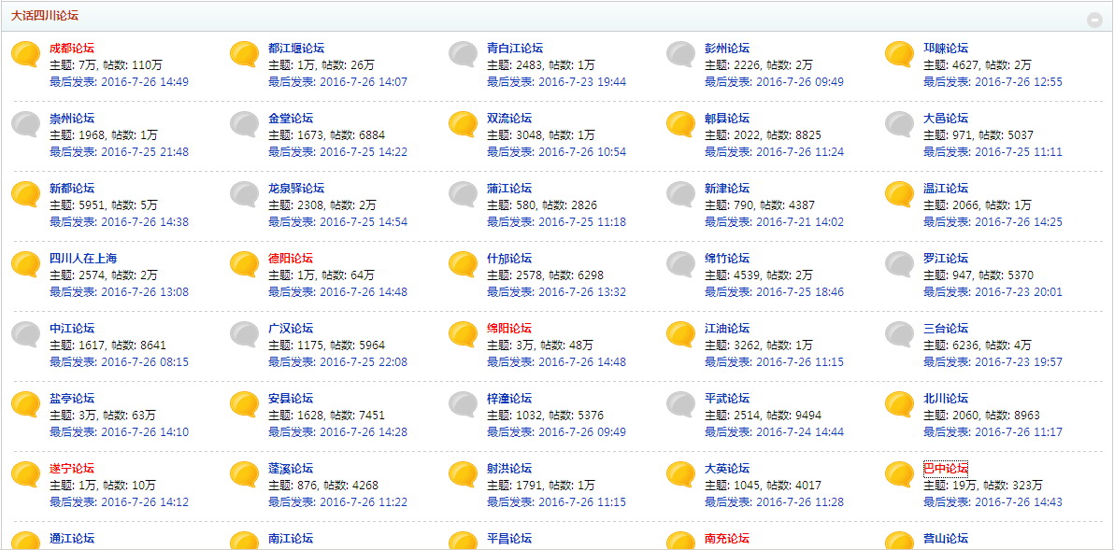Open the yellow bubble icon for 邛崃论坛
Image resolution: width=1114 pixels, height=550 pixels.
point(899,54)
